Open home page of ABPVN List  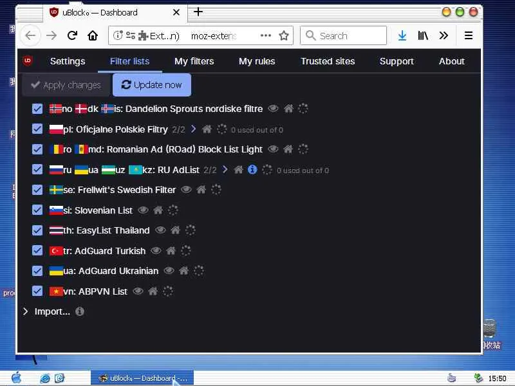[153, 291]
